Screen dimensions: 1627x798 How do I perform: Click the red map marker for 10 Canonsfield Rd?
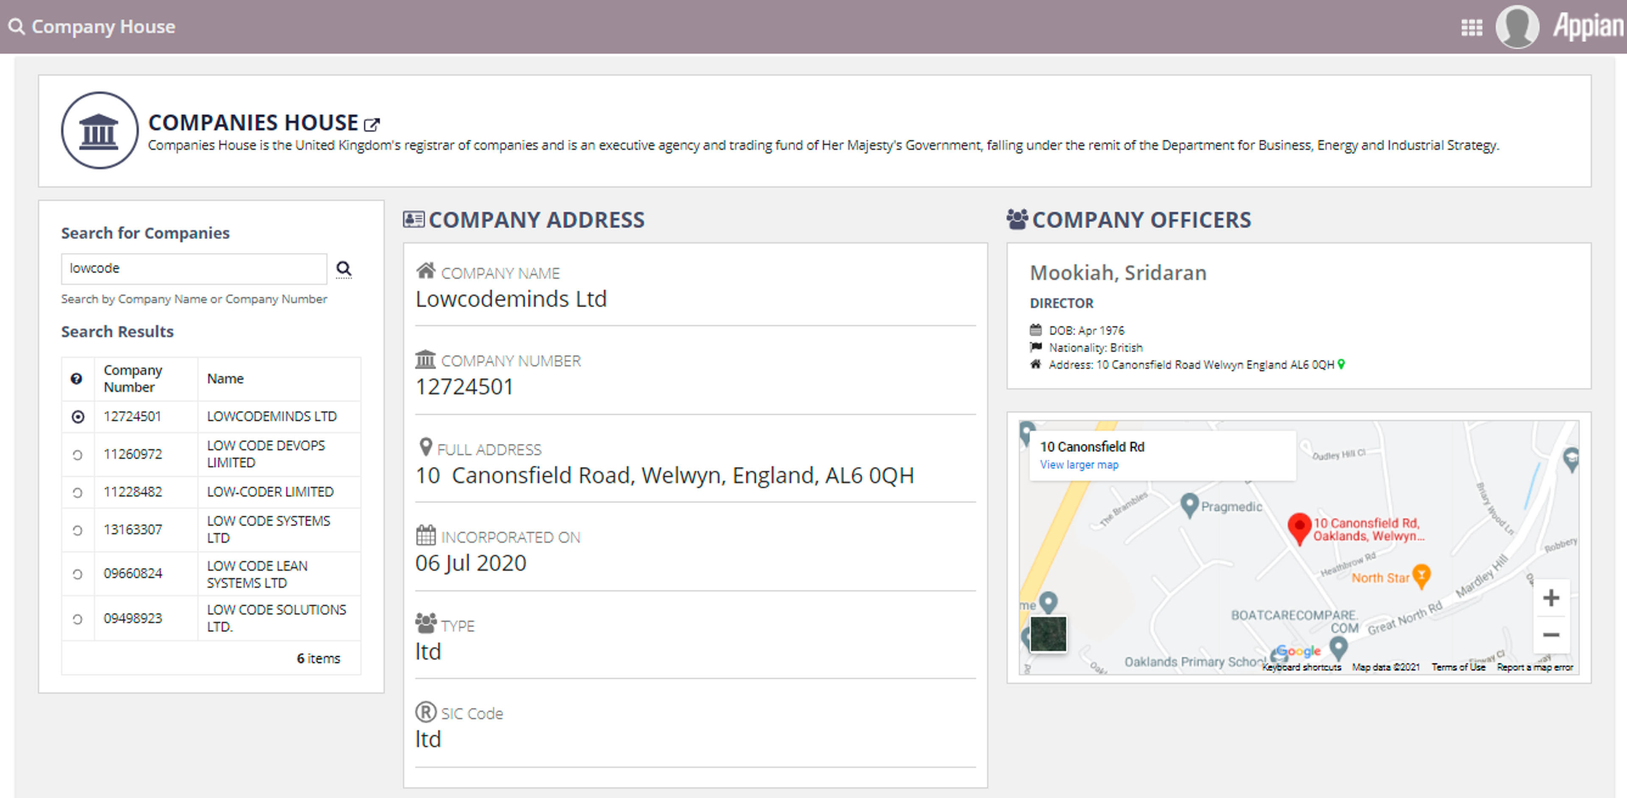(1299, 529)
